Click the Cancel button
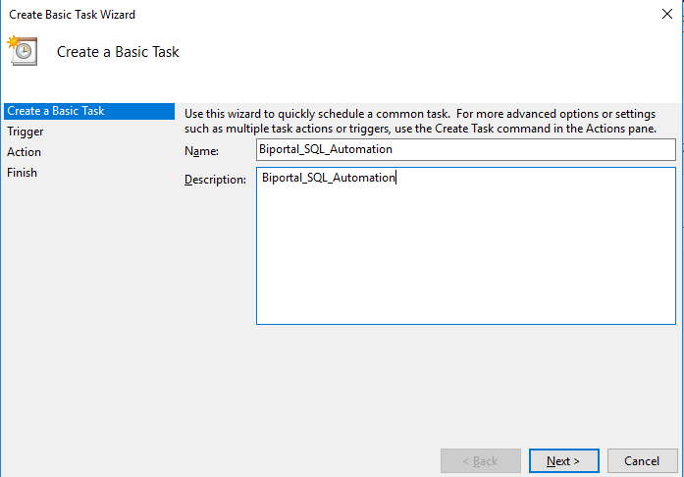684x477 pixels. 642,460
